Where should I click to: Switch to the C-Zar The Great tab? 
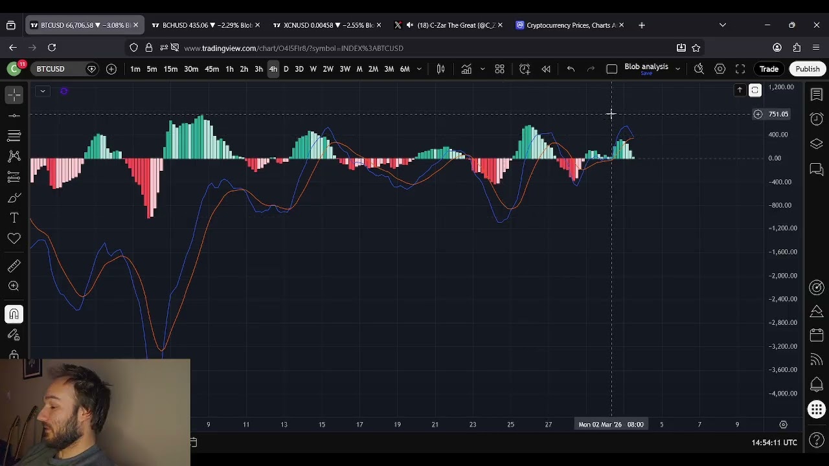(449, 25)
